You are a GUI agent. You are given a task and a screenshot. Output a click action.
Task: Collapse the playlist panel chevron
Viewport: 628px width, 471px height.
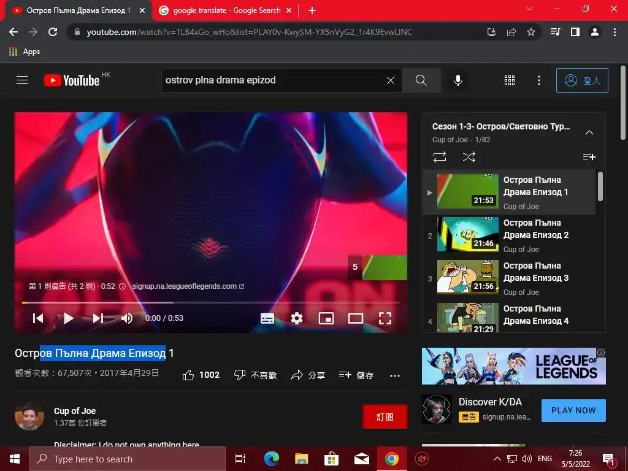pyautogui.click(x=589, y=132)
